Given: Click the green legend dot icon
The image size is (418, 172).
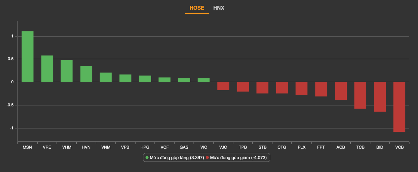Looking at the screenshot, I should 147,158.
